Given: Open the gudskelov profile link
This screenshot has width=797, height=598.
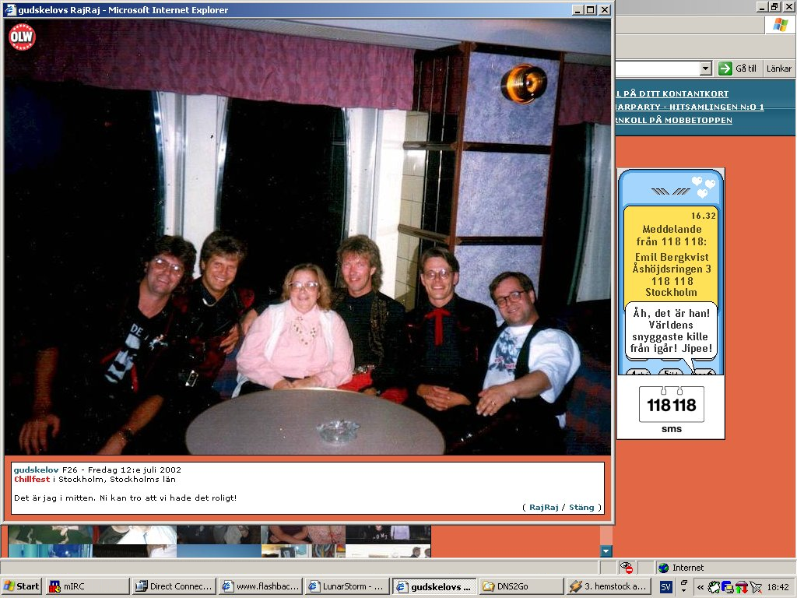Looking at the screenshot, I should tap(36, 470).
